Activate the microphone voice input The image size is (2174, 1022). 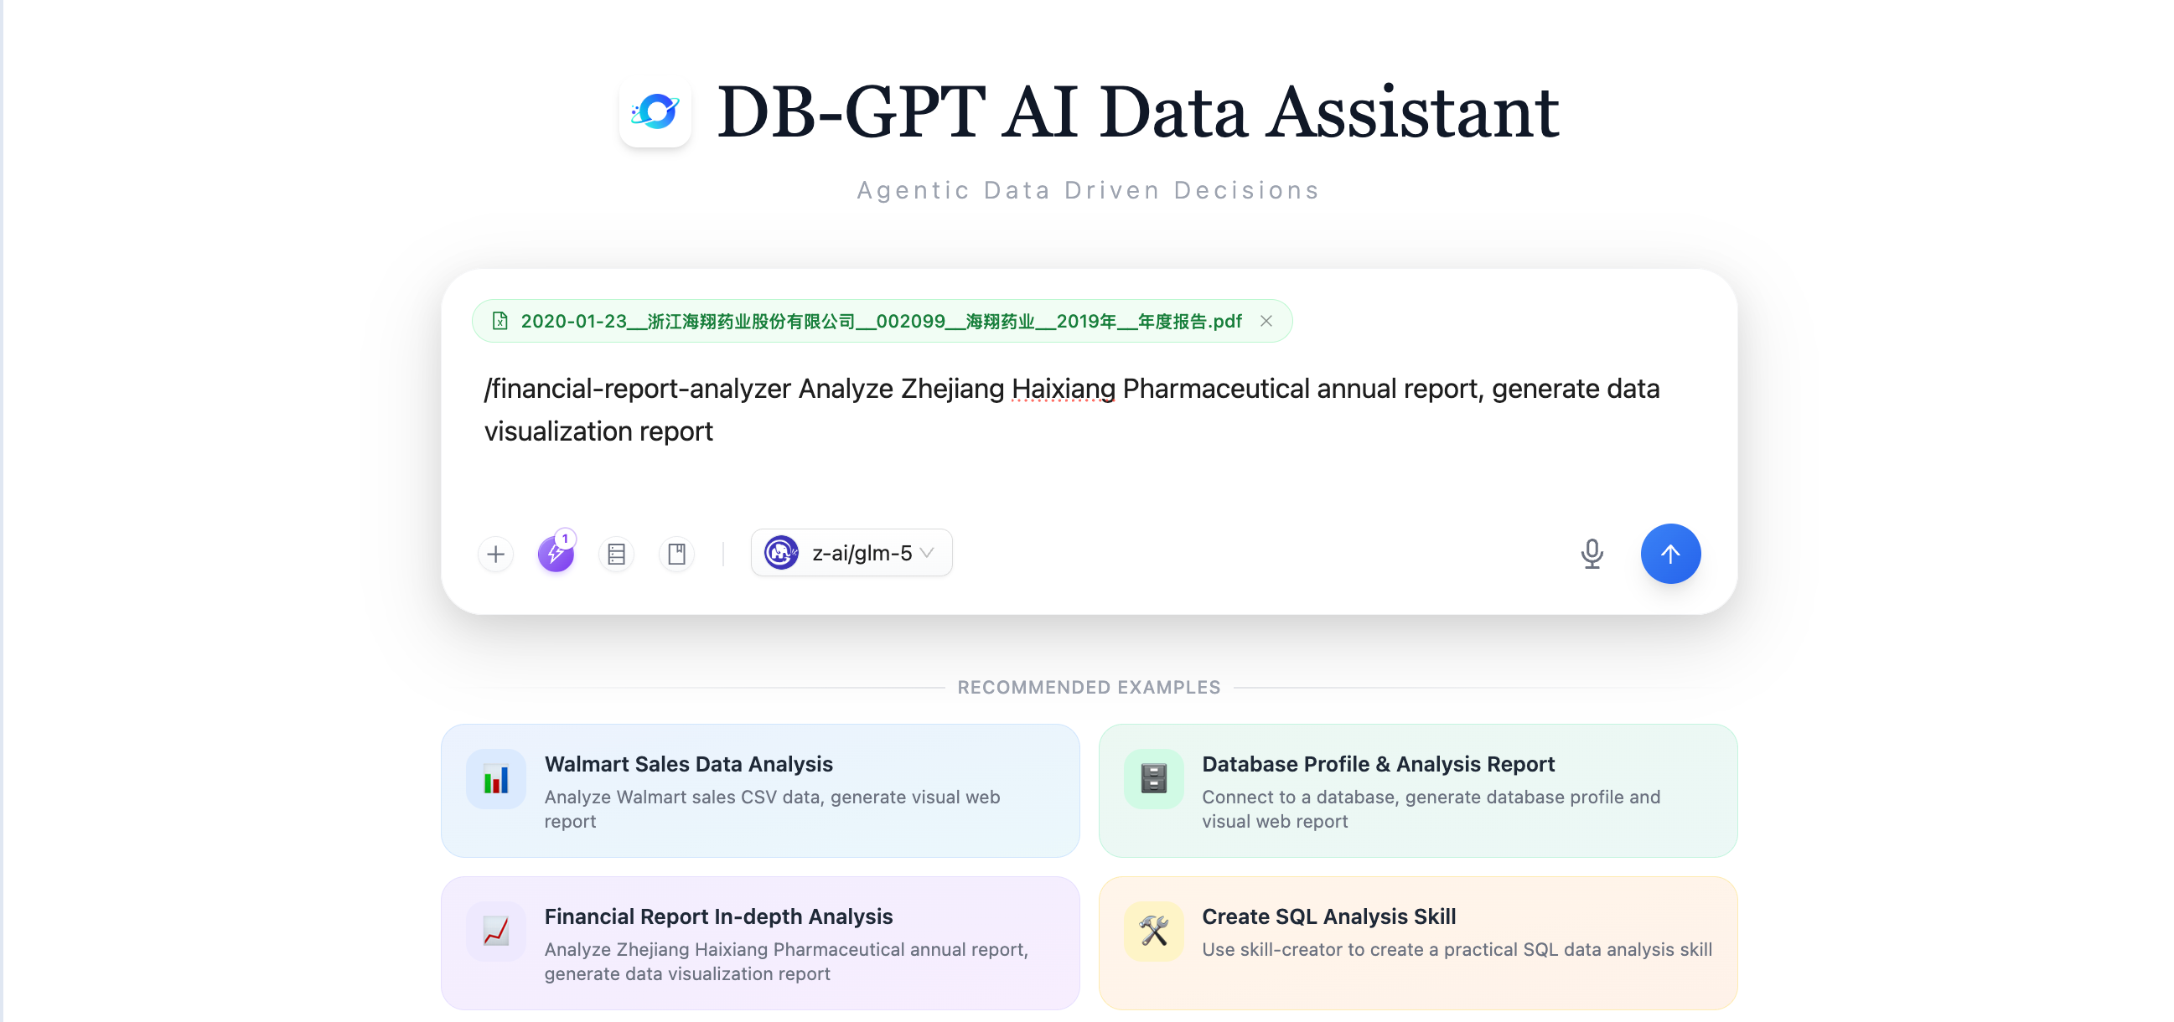pos(1592,554)
